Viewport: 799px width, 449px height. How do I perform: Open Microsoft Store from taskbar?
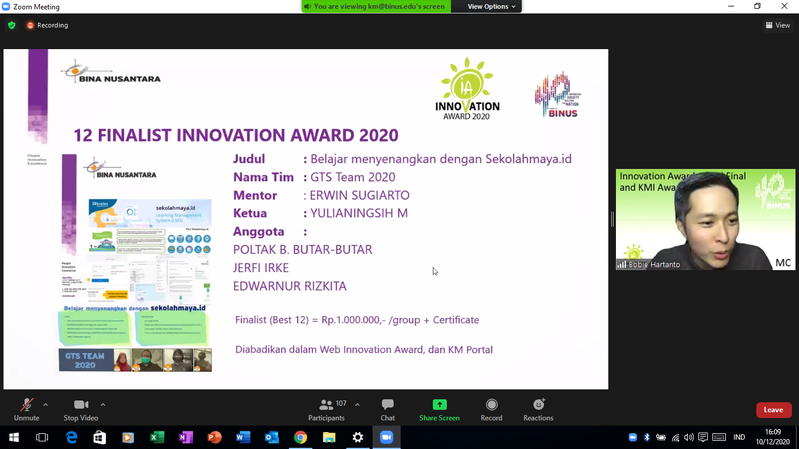100,437
